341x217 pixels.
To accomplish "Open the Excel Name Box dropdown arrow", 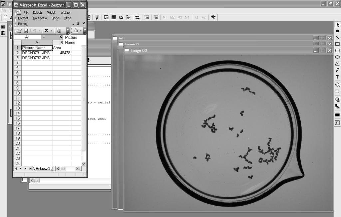I will (44, 37).
